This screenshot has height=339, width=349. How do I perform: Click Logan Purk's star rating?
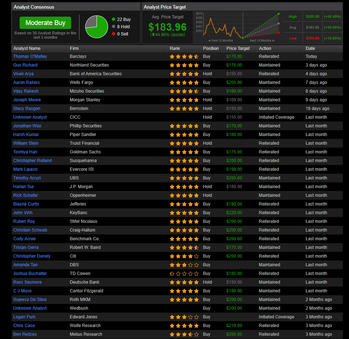coord(184,317)
